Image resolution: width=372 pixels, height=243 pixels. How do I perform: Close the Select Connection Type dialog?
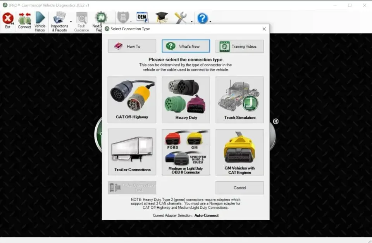(x=264, y=29)
